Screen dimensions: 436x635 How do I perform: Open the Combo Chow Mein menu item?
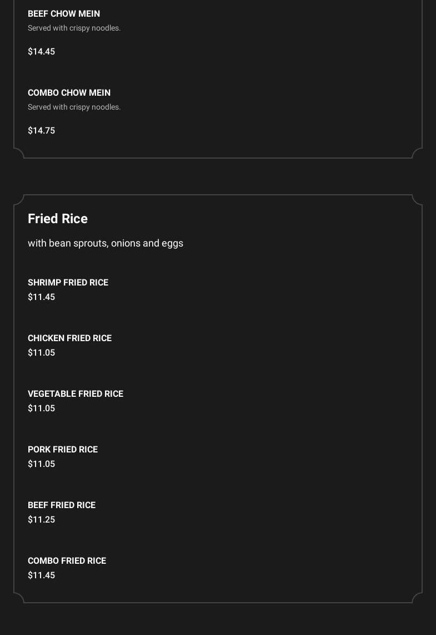coord(69,92)
